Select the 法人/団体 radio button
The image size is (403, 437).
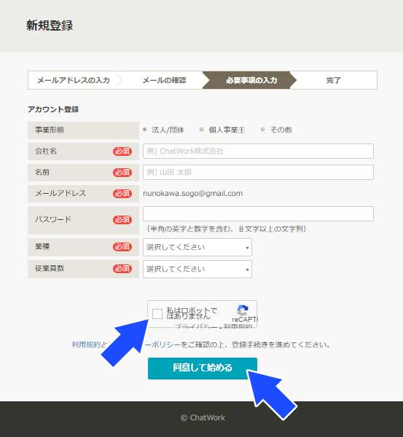click(x=145, y=130)
